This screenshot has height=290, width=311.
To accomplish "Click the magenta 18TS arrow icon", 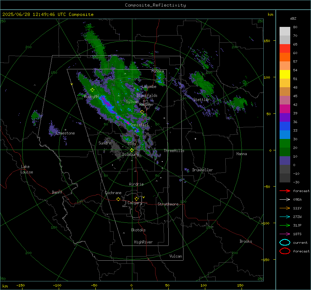I will point(285,234).
